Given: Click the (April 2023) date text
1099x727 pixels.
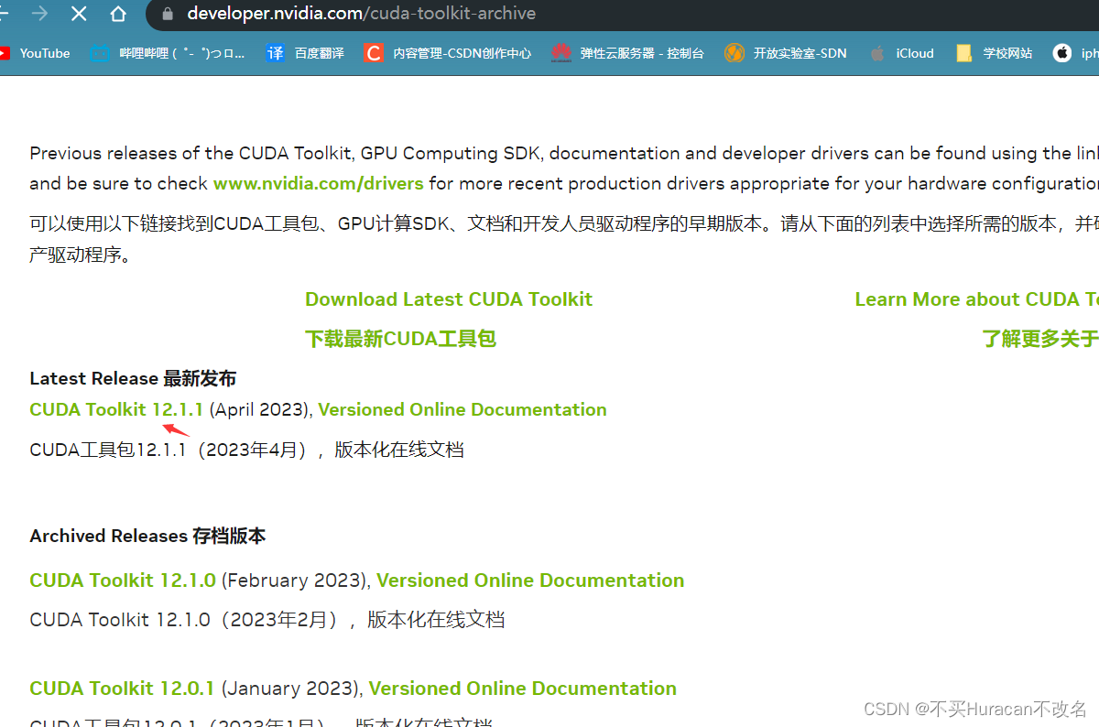Looking at the screenshot, I should pos(260,409).
